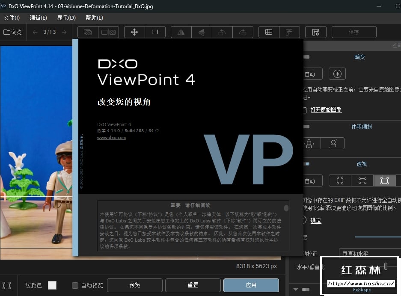Open the 帮助(L) menu
The height and width of the screenshot is (296, 401).
click(x=95, y=18)
